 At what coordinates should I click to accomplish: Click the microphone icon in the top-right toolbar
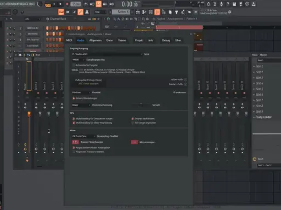[221, 4]
